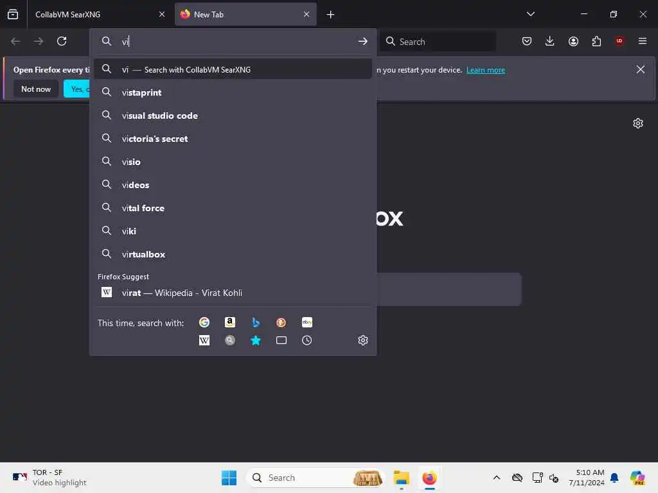This screenshot has width=658, height=493.
Task: Dismiss the Open Firefox notification bar
Action: tap(641, 69)
